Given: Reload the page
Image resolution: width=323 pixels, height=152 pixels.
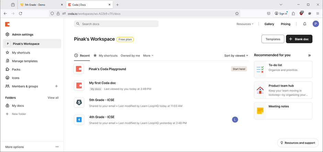Looking at the screenshot, I should coord(20,14).
